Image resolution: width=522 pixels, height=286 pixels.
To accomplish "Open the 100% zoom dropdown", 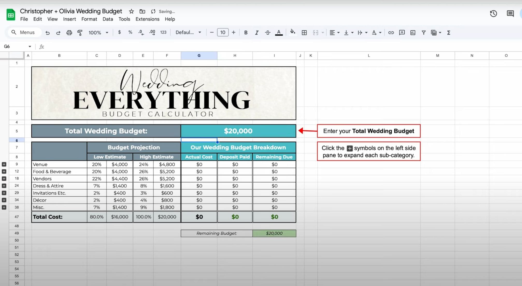I will pyautogui.click(x=98, y=32).
